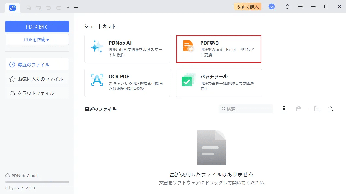The height and width of the screenshot is (194, 346).
Task: Open the hamburger menu
Action: pos(300,6)
